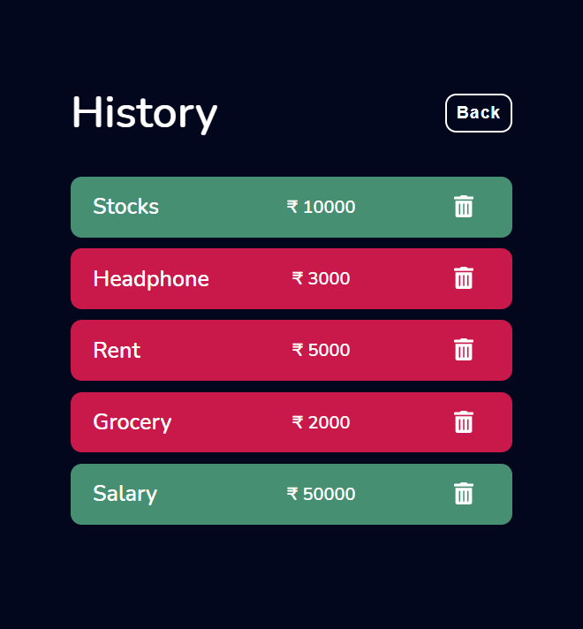The height and width of the screenshot is (629, 583).
Task: Click the rupee symbol in Salary row
Action: tap(292, 494)
